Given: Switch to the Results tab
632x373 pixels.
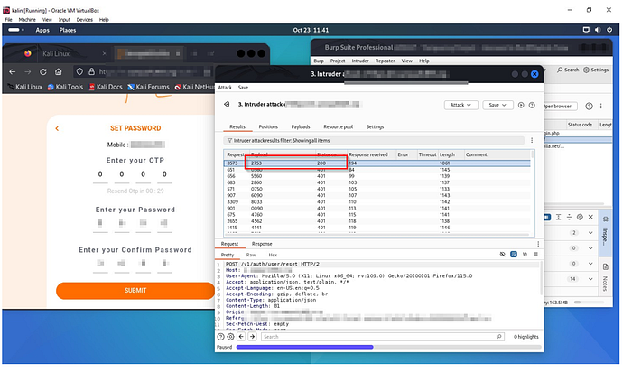Looking at the screenshot, I should [x=237, y=126].
